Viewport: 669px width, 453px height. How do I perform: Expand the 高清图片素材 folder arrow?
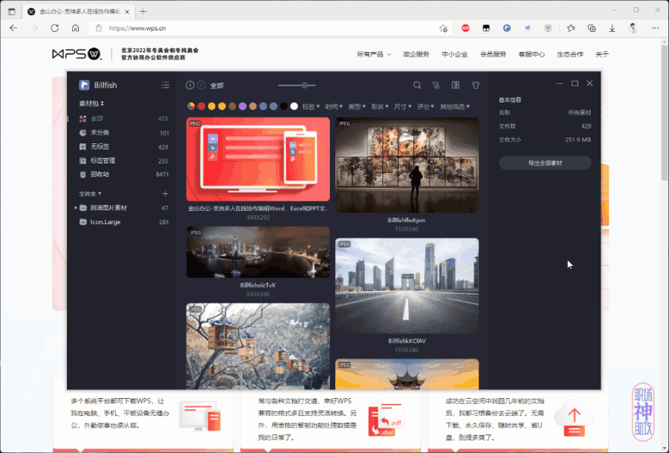pyautogui.click(x=76, y=208)
